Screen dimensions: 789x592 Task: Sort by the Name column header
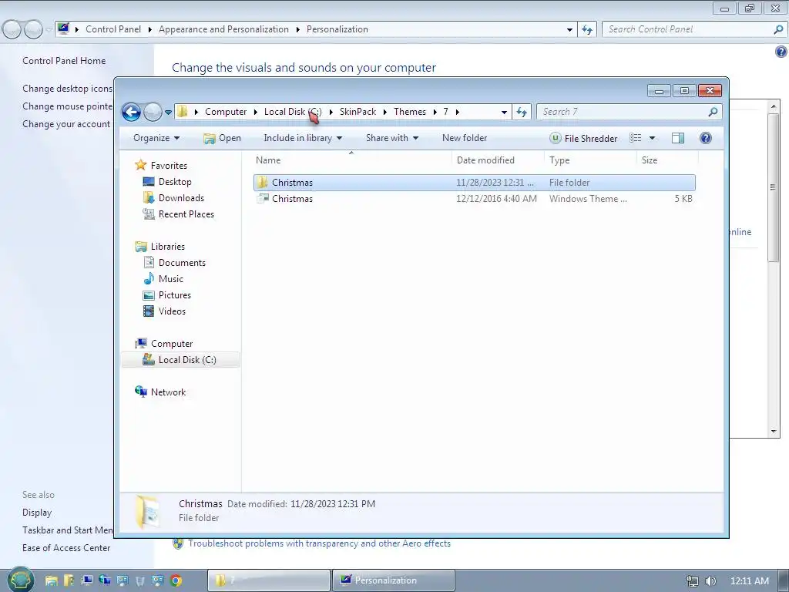[351, 160]
